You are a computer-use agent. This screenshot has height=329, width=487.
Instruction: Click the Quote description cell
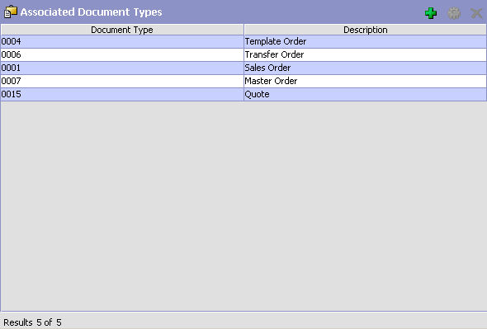click(x=365, y=94)
